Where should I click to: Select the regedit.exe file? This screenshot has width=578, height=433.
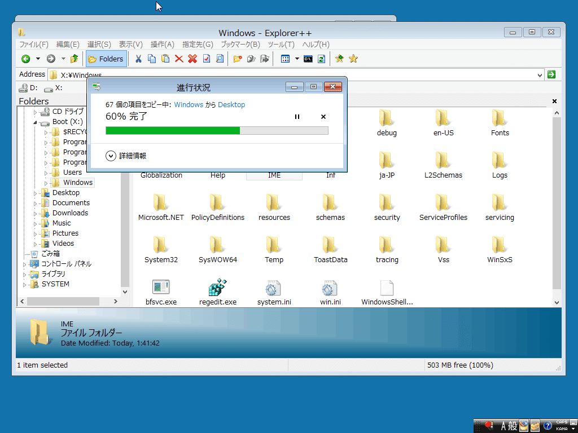(217, 293)
